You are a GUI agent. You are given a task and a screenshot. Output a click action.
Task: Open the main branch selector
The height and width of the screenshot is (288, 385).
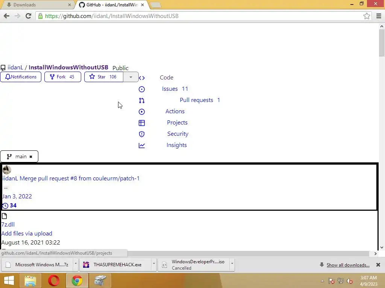point(19,156)
